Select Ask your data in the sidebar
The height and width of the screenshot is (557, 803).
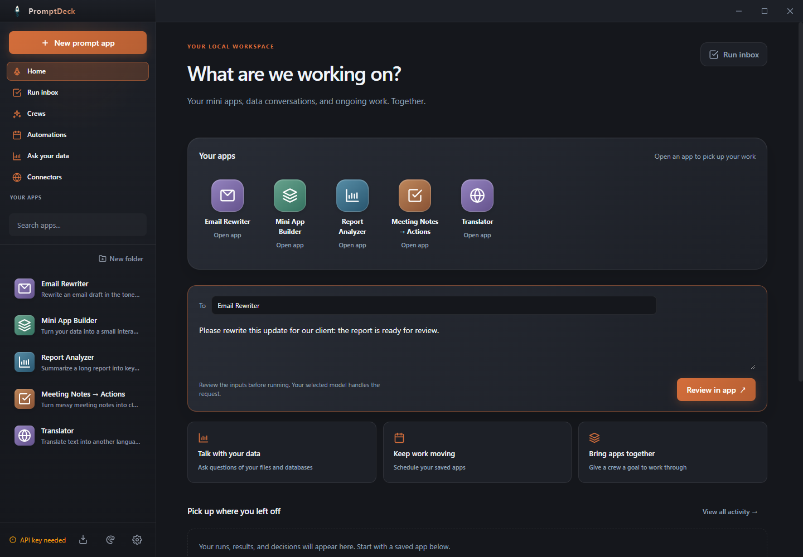(78, 156)
